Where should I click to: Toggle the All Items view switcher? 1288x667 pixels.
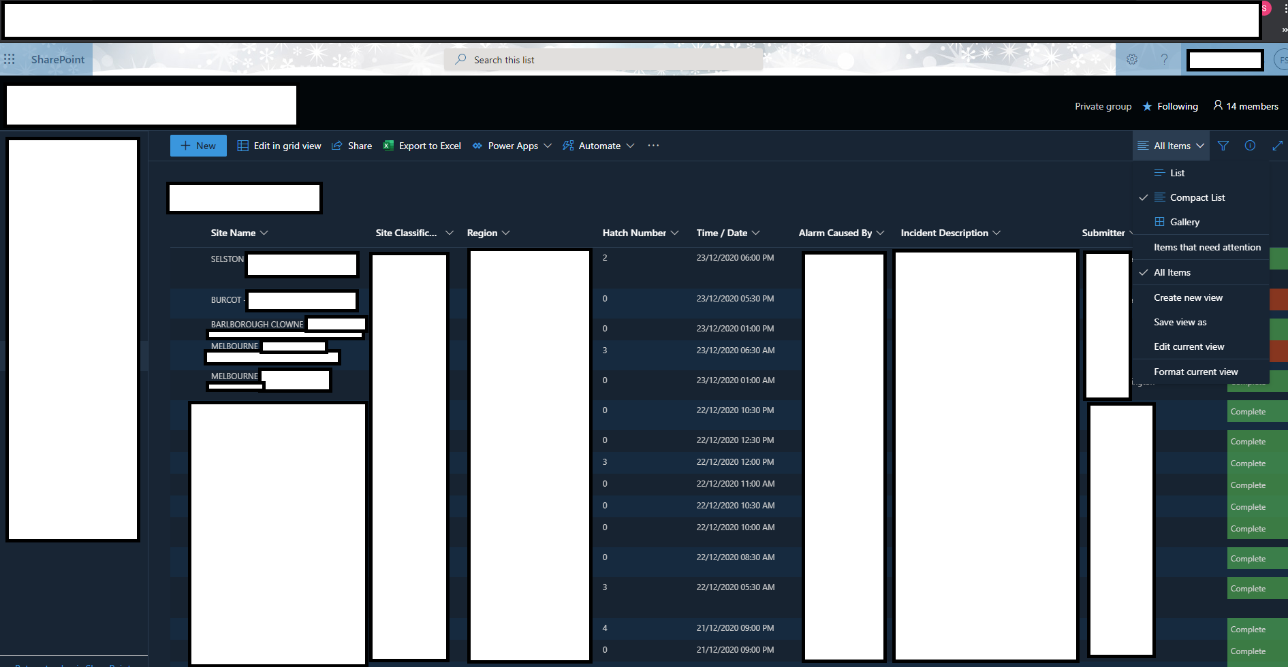point(1171,146)
